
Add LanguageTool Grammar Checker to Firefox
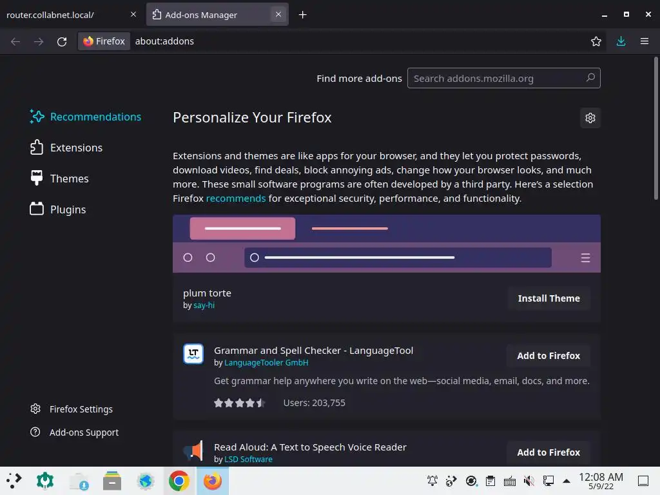[548, 356]
